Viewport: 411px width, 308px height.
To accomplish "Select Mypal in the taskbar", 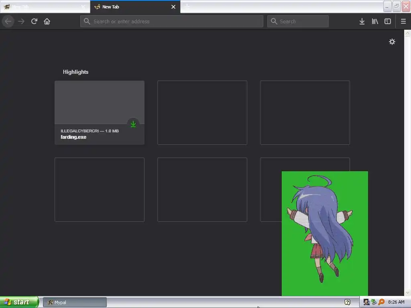I will [x=75, y=302].
